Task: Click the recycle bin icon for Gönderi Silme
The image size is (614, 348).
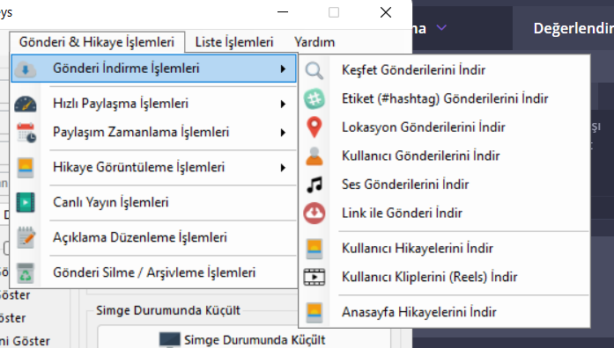Action: [26, 273]
